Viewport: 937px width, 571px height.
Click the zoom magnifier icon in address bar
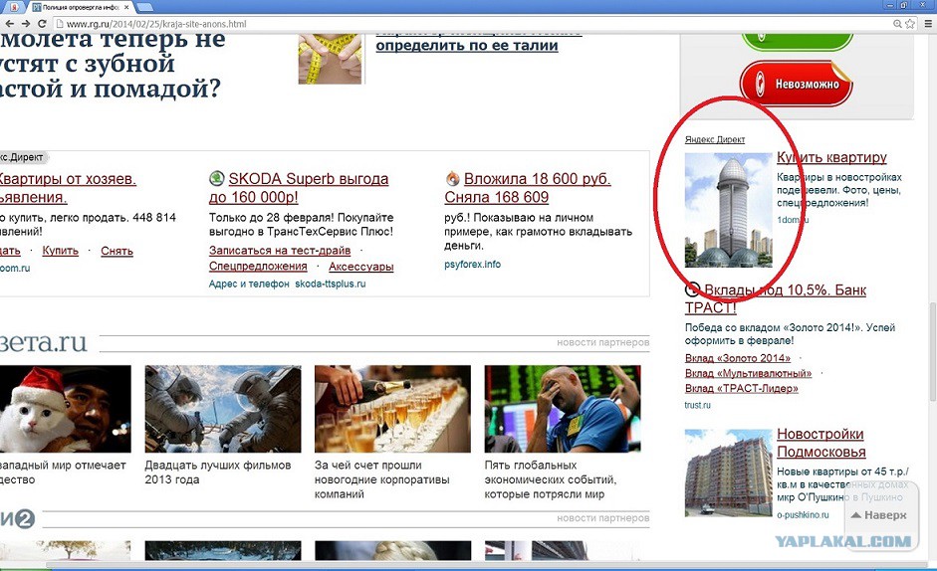tap(897, 24)
